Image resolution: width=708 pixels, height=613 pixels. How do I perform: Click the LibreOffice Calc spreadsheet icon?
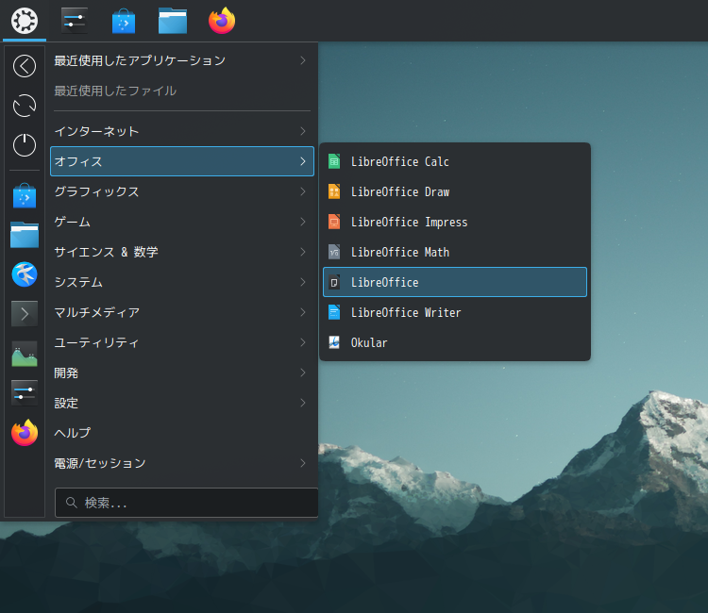334,161
